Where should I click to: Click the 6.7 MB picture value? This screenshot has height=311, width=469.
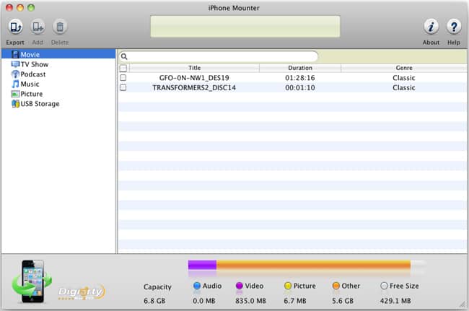pyautogui.click(x=295, y=301)
